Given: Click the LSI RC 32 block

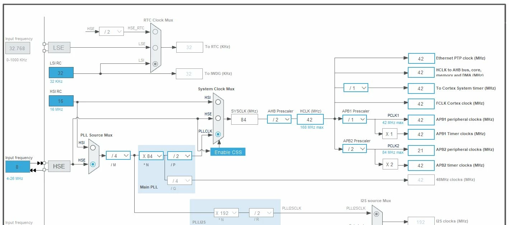Looking at the screenshot, I should click(61, 73).
